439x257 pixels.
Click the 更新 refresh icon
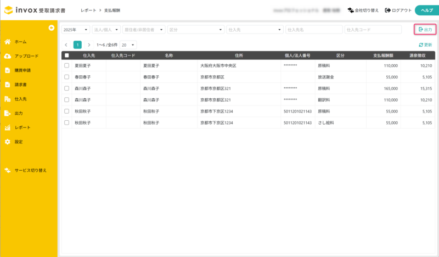tap(420, 45)
